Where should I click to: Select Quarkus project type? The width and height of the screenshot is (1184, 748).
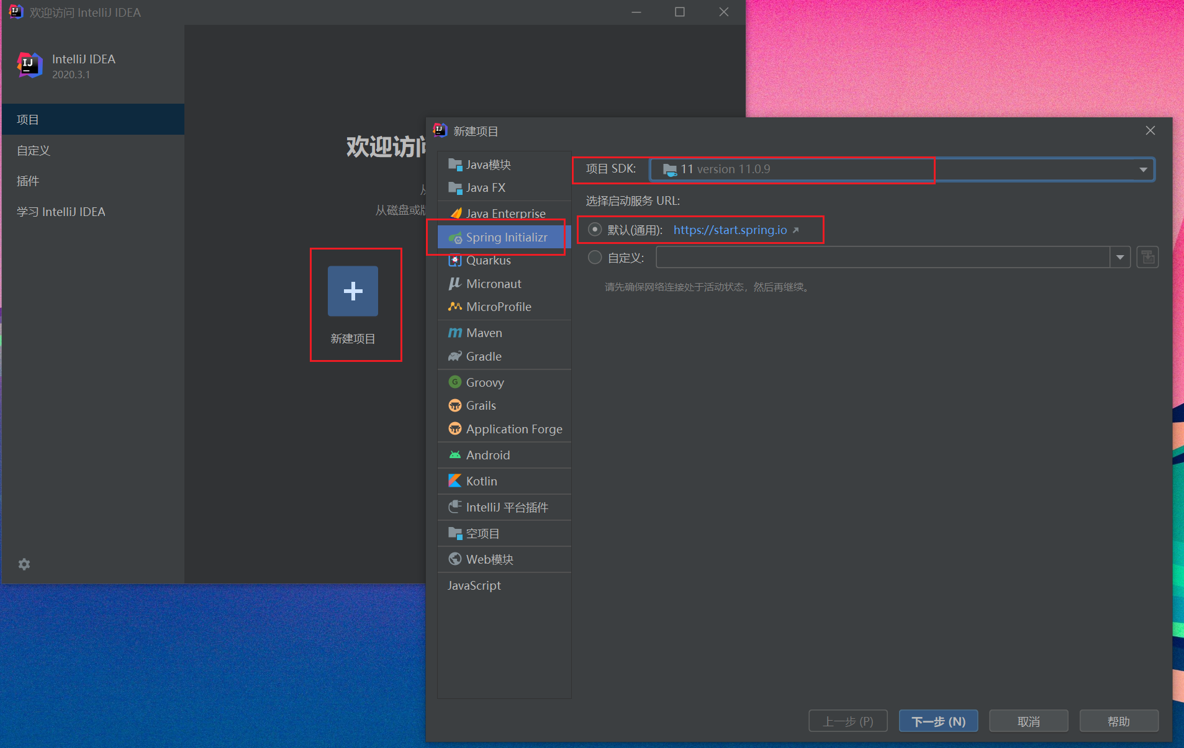point(504,260)
